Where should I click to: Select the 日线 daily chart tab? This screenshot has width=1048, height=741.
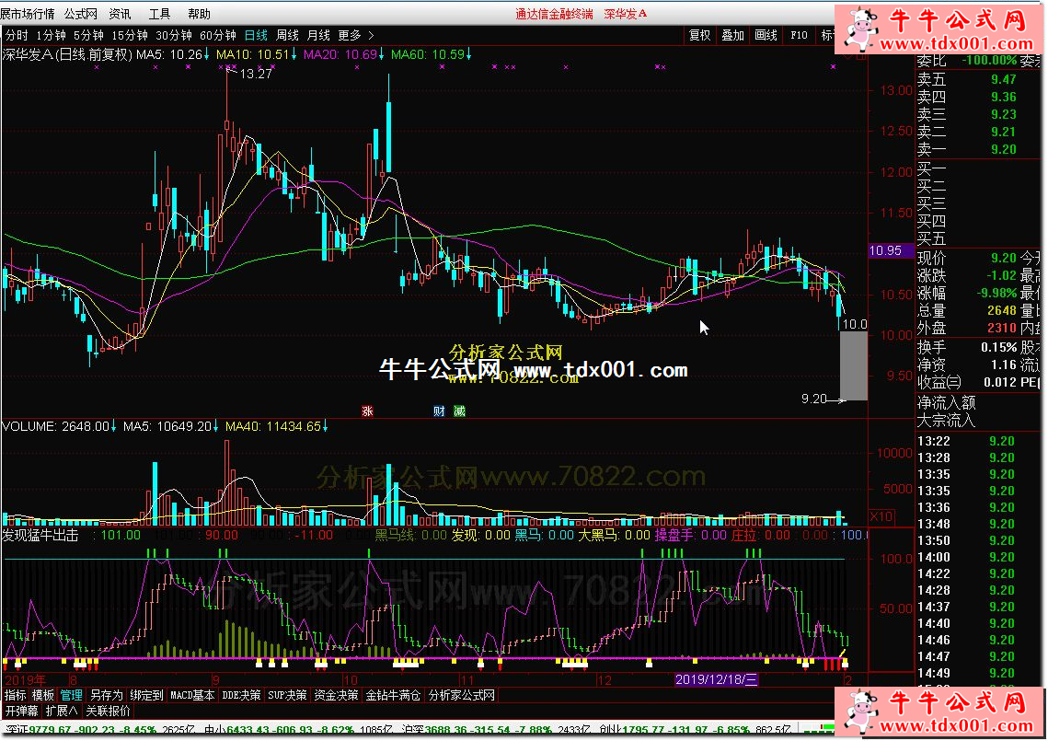(x=256, y=35)
